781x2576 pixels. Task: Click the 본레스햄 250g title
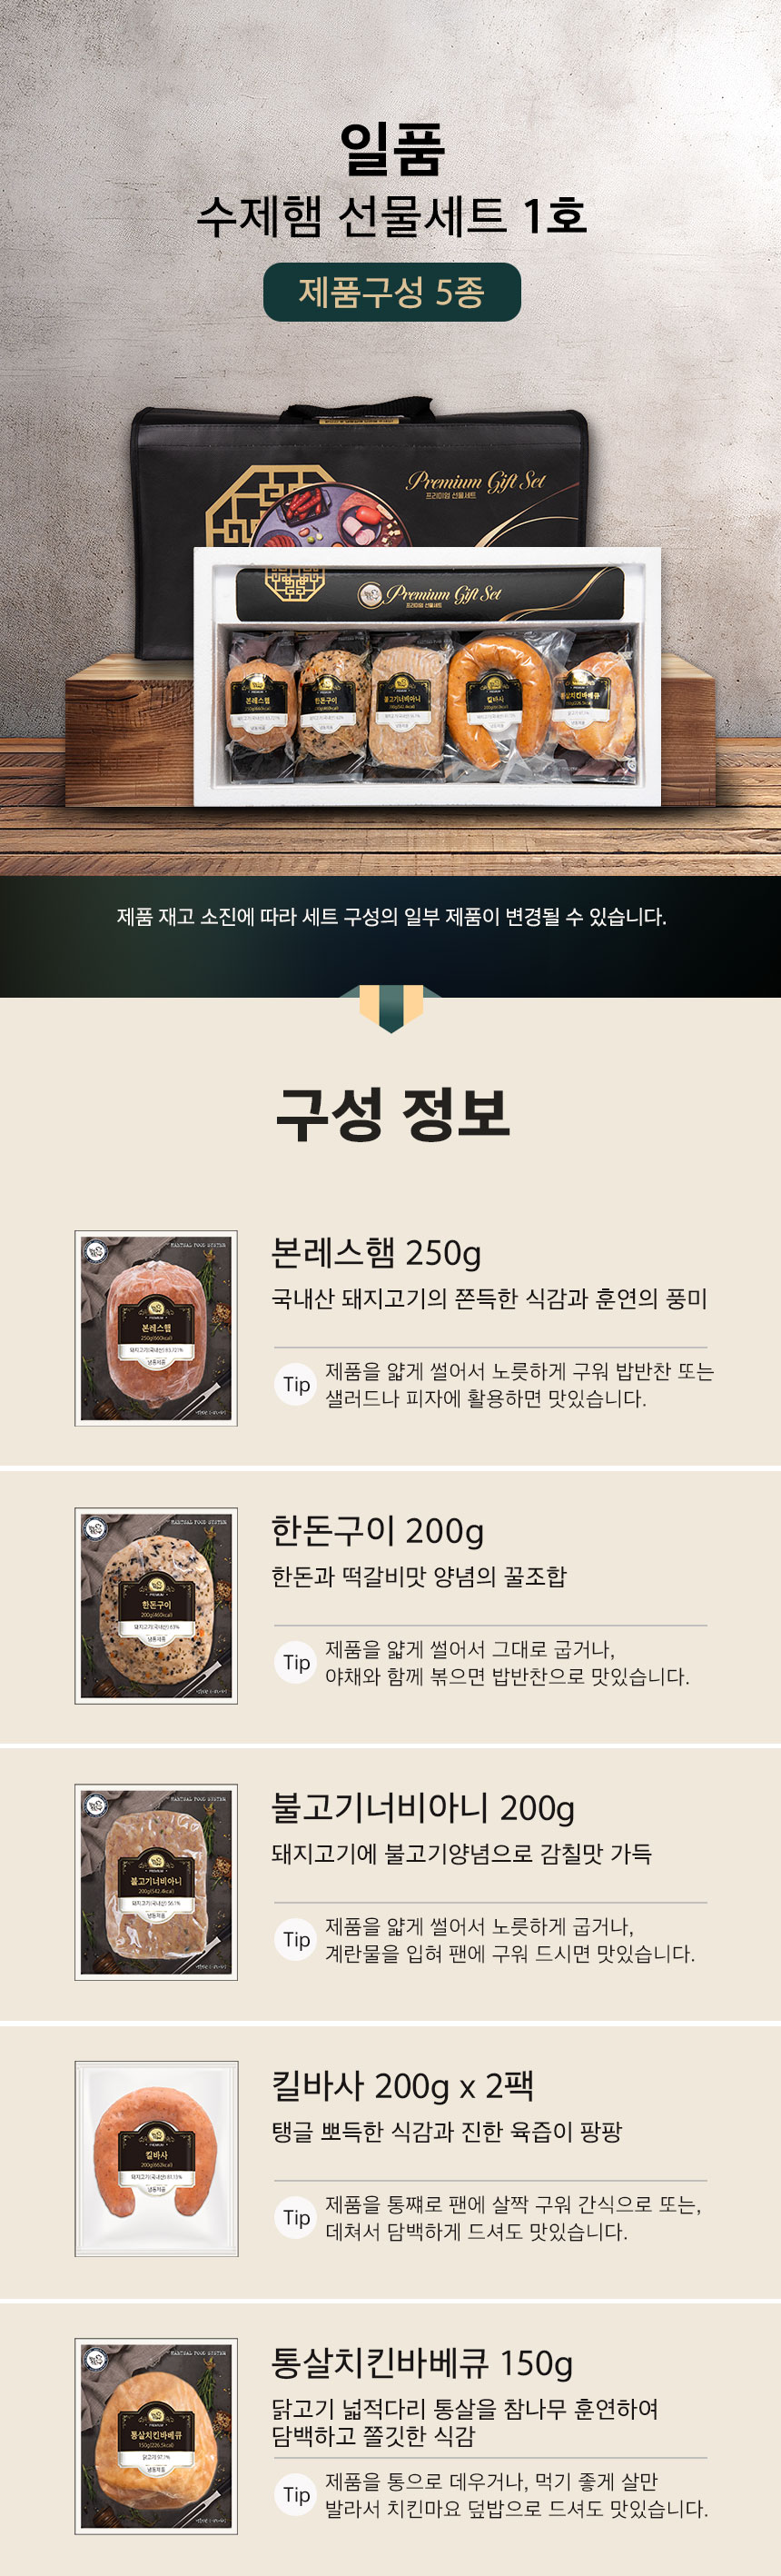pyautogui.click(x=376, y=1253)
